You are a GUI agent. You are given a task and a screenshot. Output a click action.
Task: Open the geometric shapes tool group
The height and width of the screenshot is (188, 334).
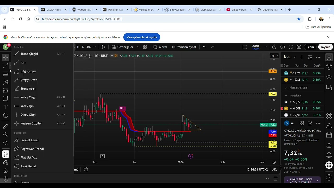pos(5,99)
